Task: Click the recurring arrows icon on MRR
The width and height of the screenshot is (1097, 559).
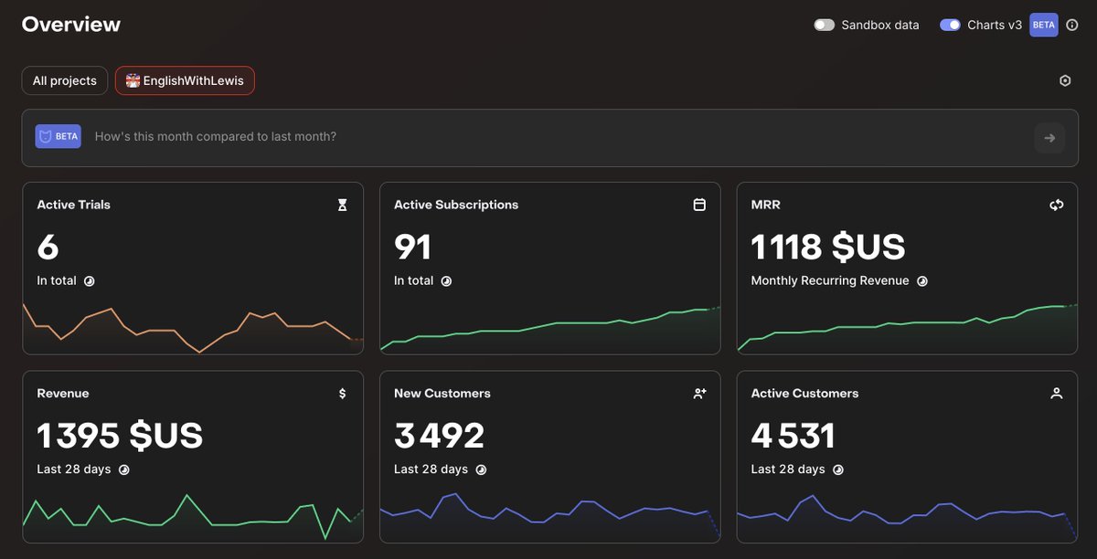Action: coord(1057,205)
